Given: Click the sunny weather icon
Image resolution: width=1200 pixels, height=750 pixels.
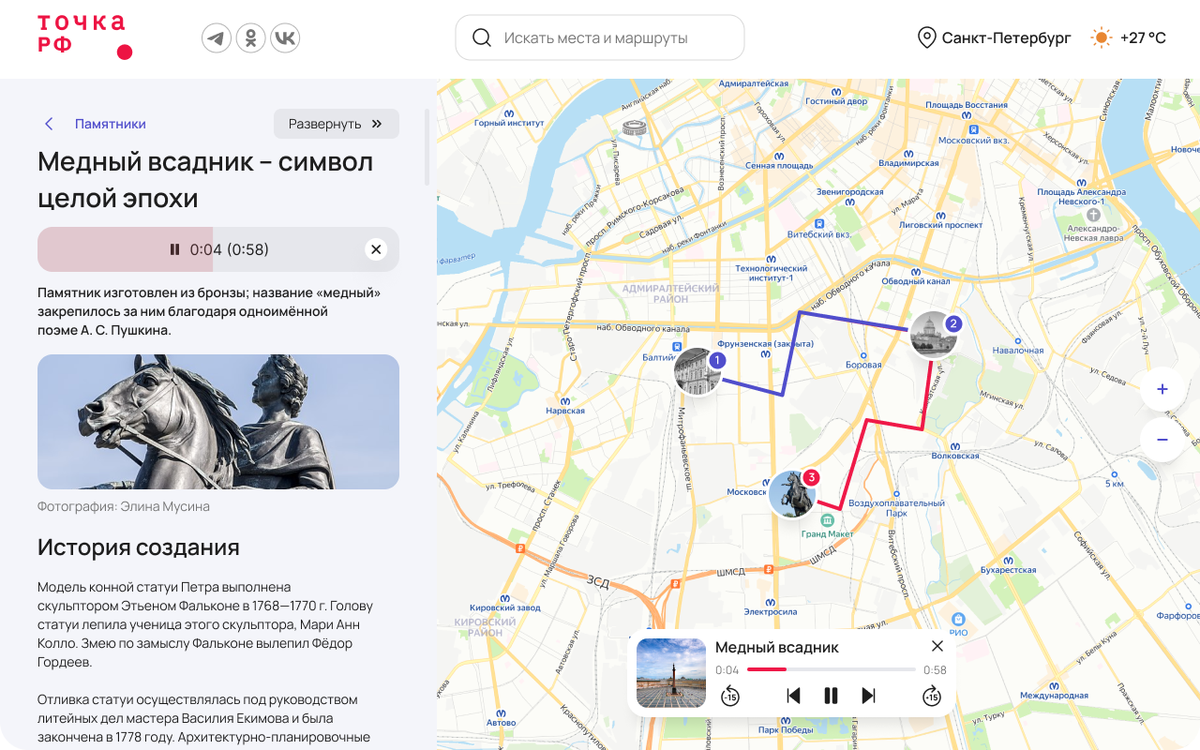Looking at the screenshot, I should pyautogui.click(x=1101, y=38).
